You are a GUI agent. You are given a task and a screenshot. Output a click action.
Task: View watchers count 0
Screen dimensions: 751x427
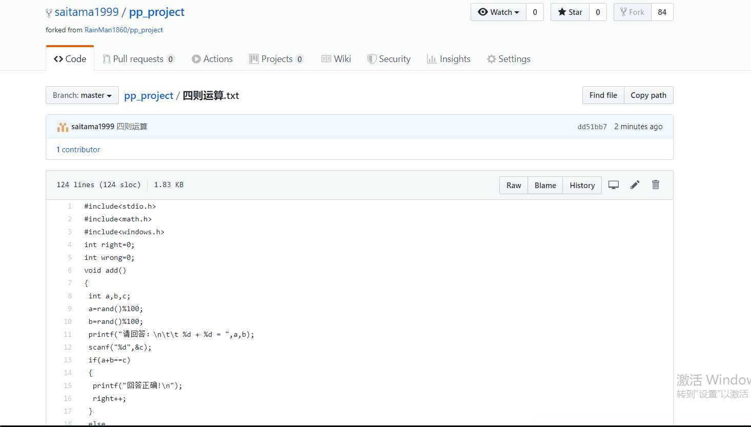tap(535, 12)
